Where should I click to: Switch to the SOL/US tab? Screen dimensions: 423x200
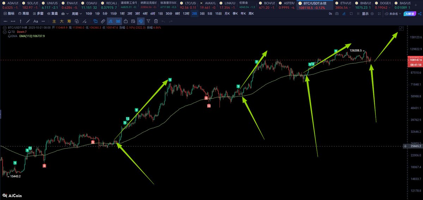[x=30, y=5]
